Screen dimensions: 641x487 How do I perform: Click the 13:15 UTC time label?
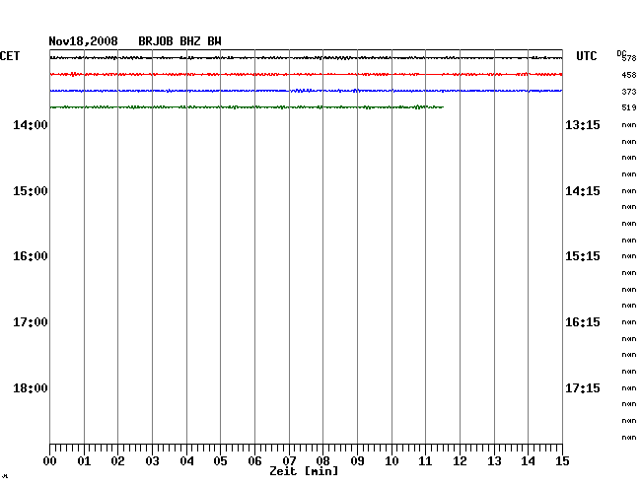583,125
